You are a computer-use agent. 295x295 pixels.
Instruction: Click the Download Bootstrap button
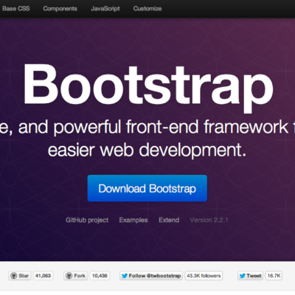pyautogui.click(x=147, y=188)
